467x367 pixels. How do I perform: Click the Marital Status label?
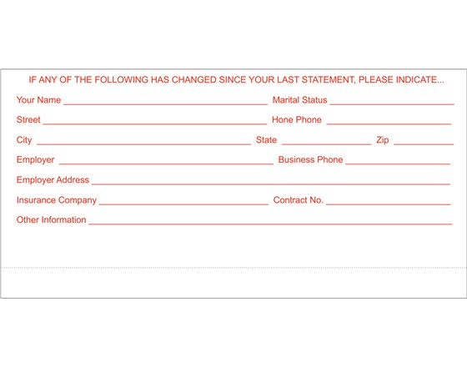tap(299, 100)
